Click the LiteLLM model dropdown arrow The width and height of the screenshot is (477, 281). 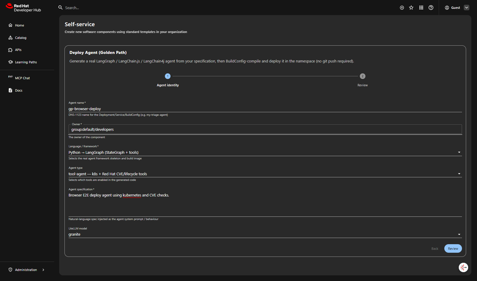pos(459,234)
